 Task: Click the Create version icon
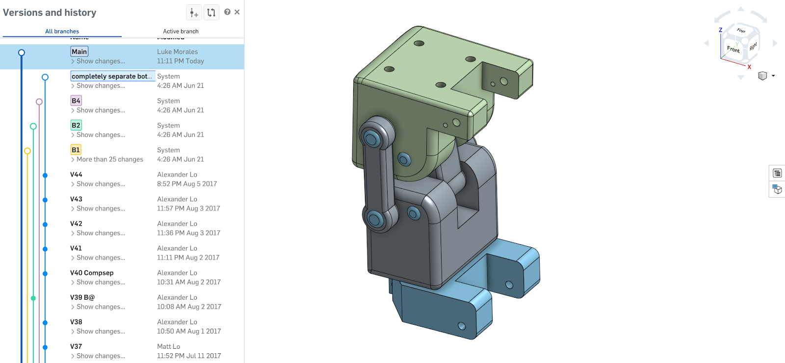(x=194, y=13)
